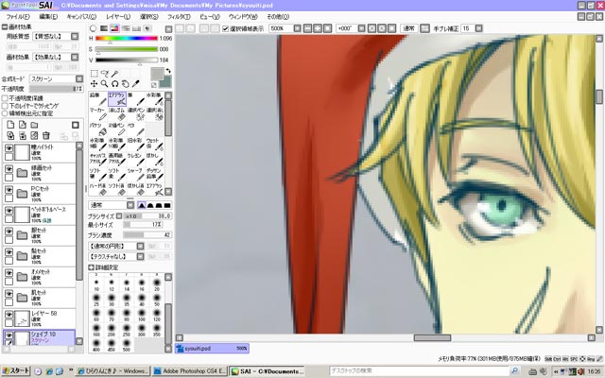
Task: Adjust the Hue (H) color slider
Action: [127, 39]
